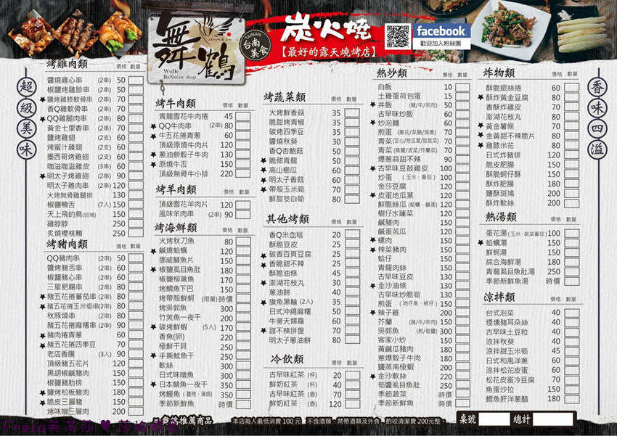617x436 pixels.
Task: Click the 香味四溢 oval label
Action: (x=597, y=118)
